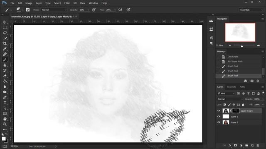Toggle lock all padlock icon
Viewport: 266px width, 149px height.
point(243,105)
